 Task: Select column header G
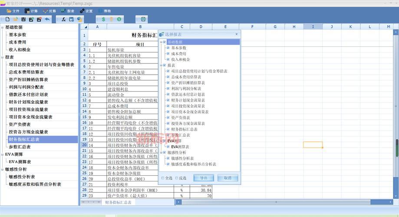pos(275,26)
